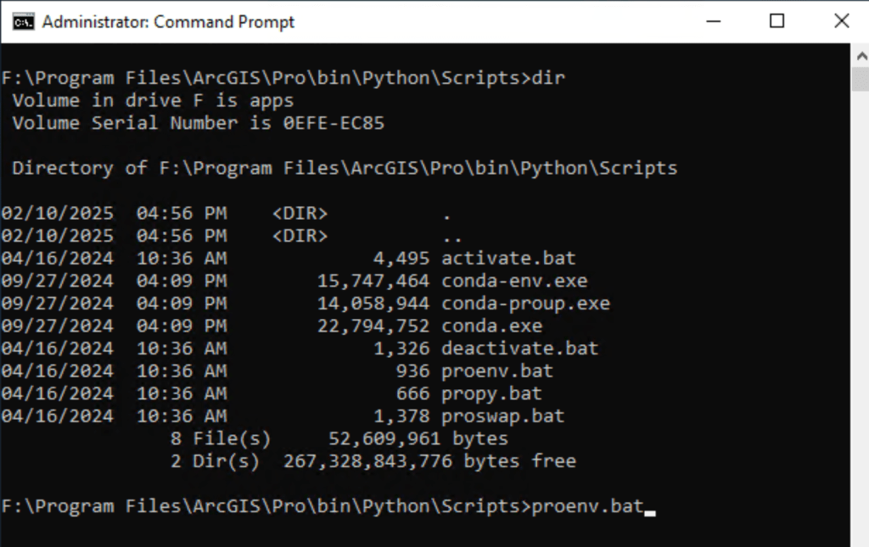Click the 'Administrator: Command Prompt' title text
The width and height of the screenshot is (869, 547).
(168, 22)
